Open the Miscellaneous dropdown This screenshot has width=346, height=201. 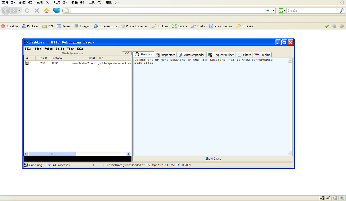pyautogui.click(x=135, y=26)
